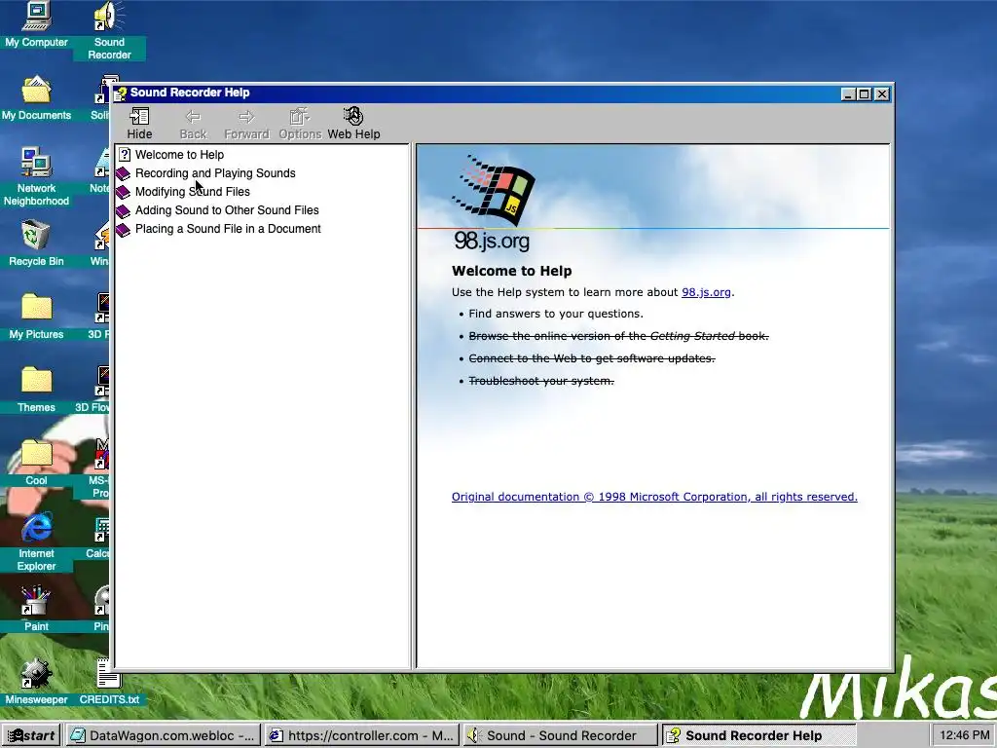Click the purple book icon beside Modifying Sound Files

(x=124, y=192)
